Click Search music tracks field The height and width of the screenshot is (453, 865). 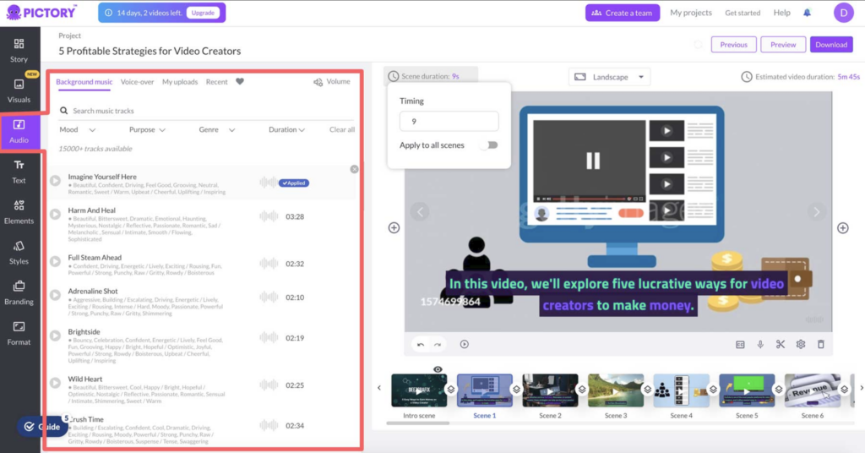click(x=206, y=111)
